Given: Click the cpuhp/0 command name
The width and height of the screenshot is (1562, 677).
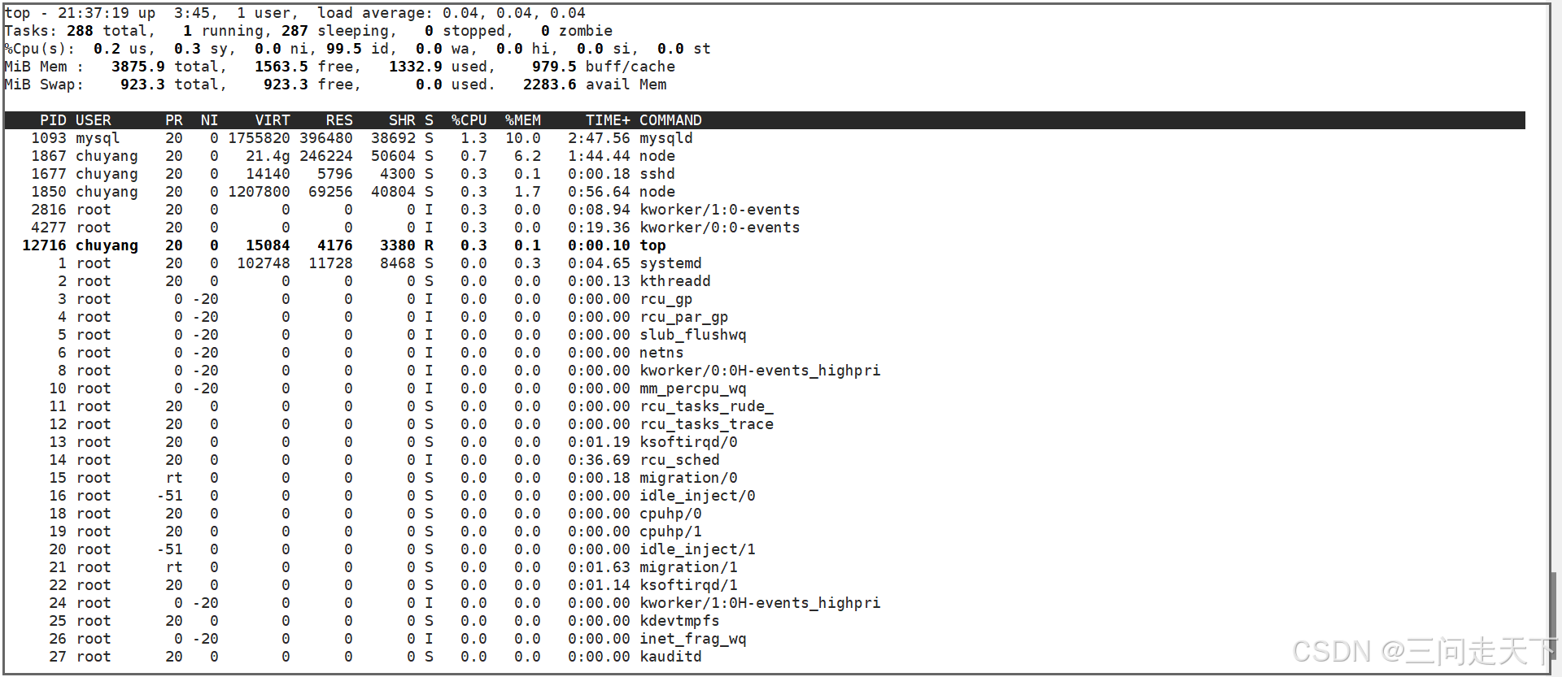Looking at the screenshot, I should (x=670, y=514).
